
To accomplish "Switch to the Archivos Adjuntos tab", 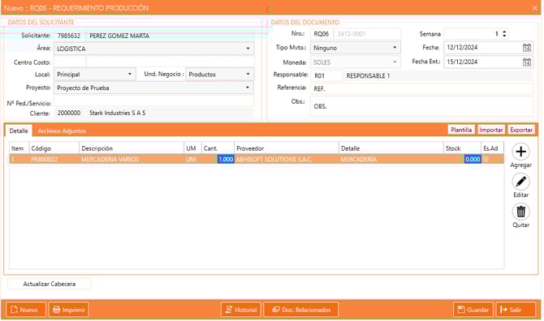I will [x=62, y=131].
